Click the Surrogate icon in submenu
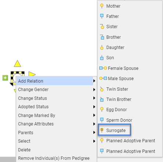The image size is (163, 162). point(102,130)
